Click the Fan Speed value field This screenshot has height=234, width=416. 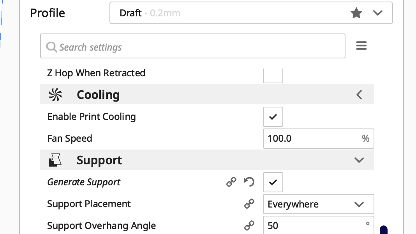[x=312, y=139]
